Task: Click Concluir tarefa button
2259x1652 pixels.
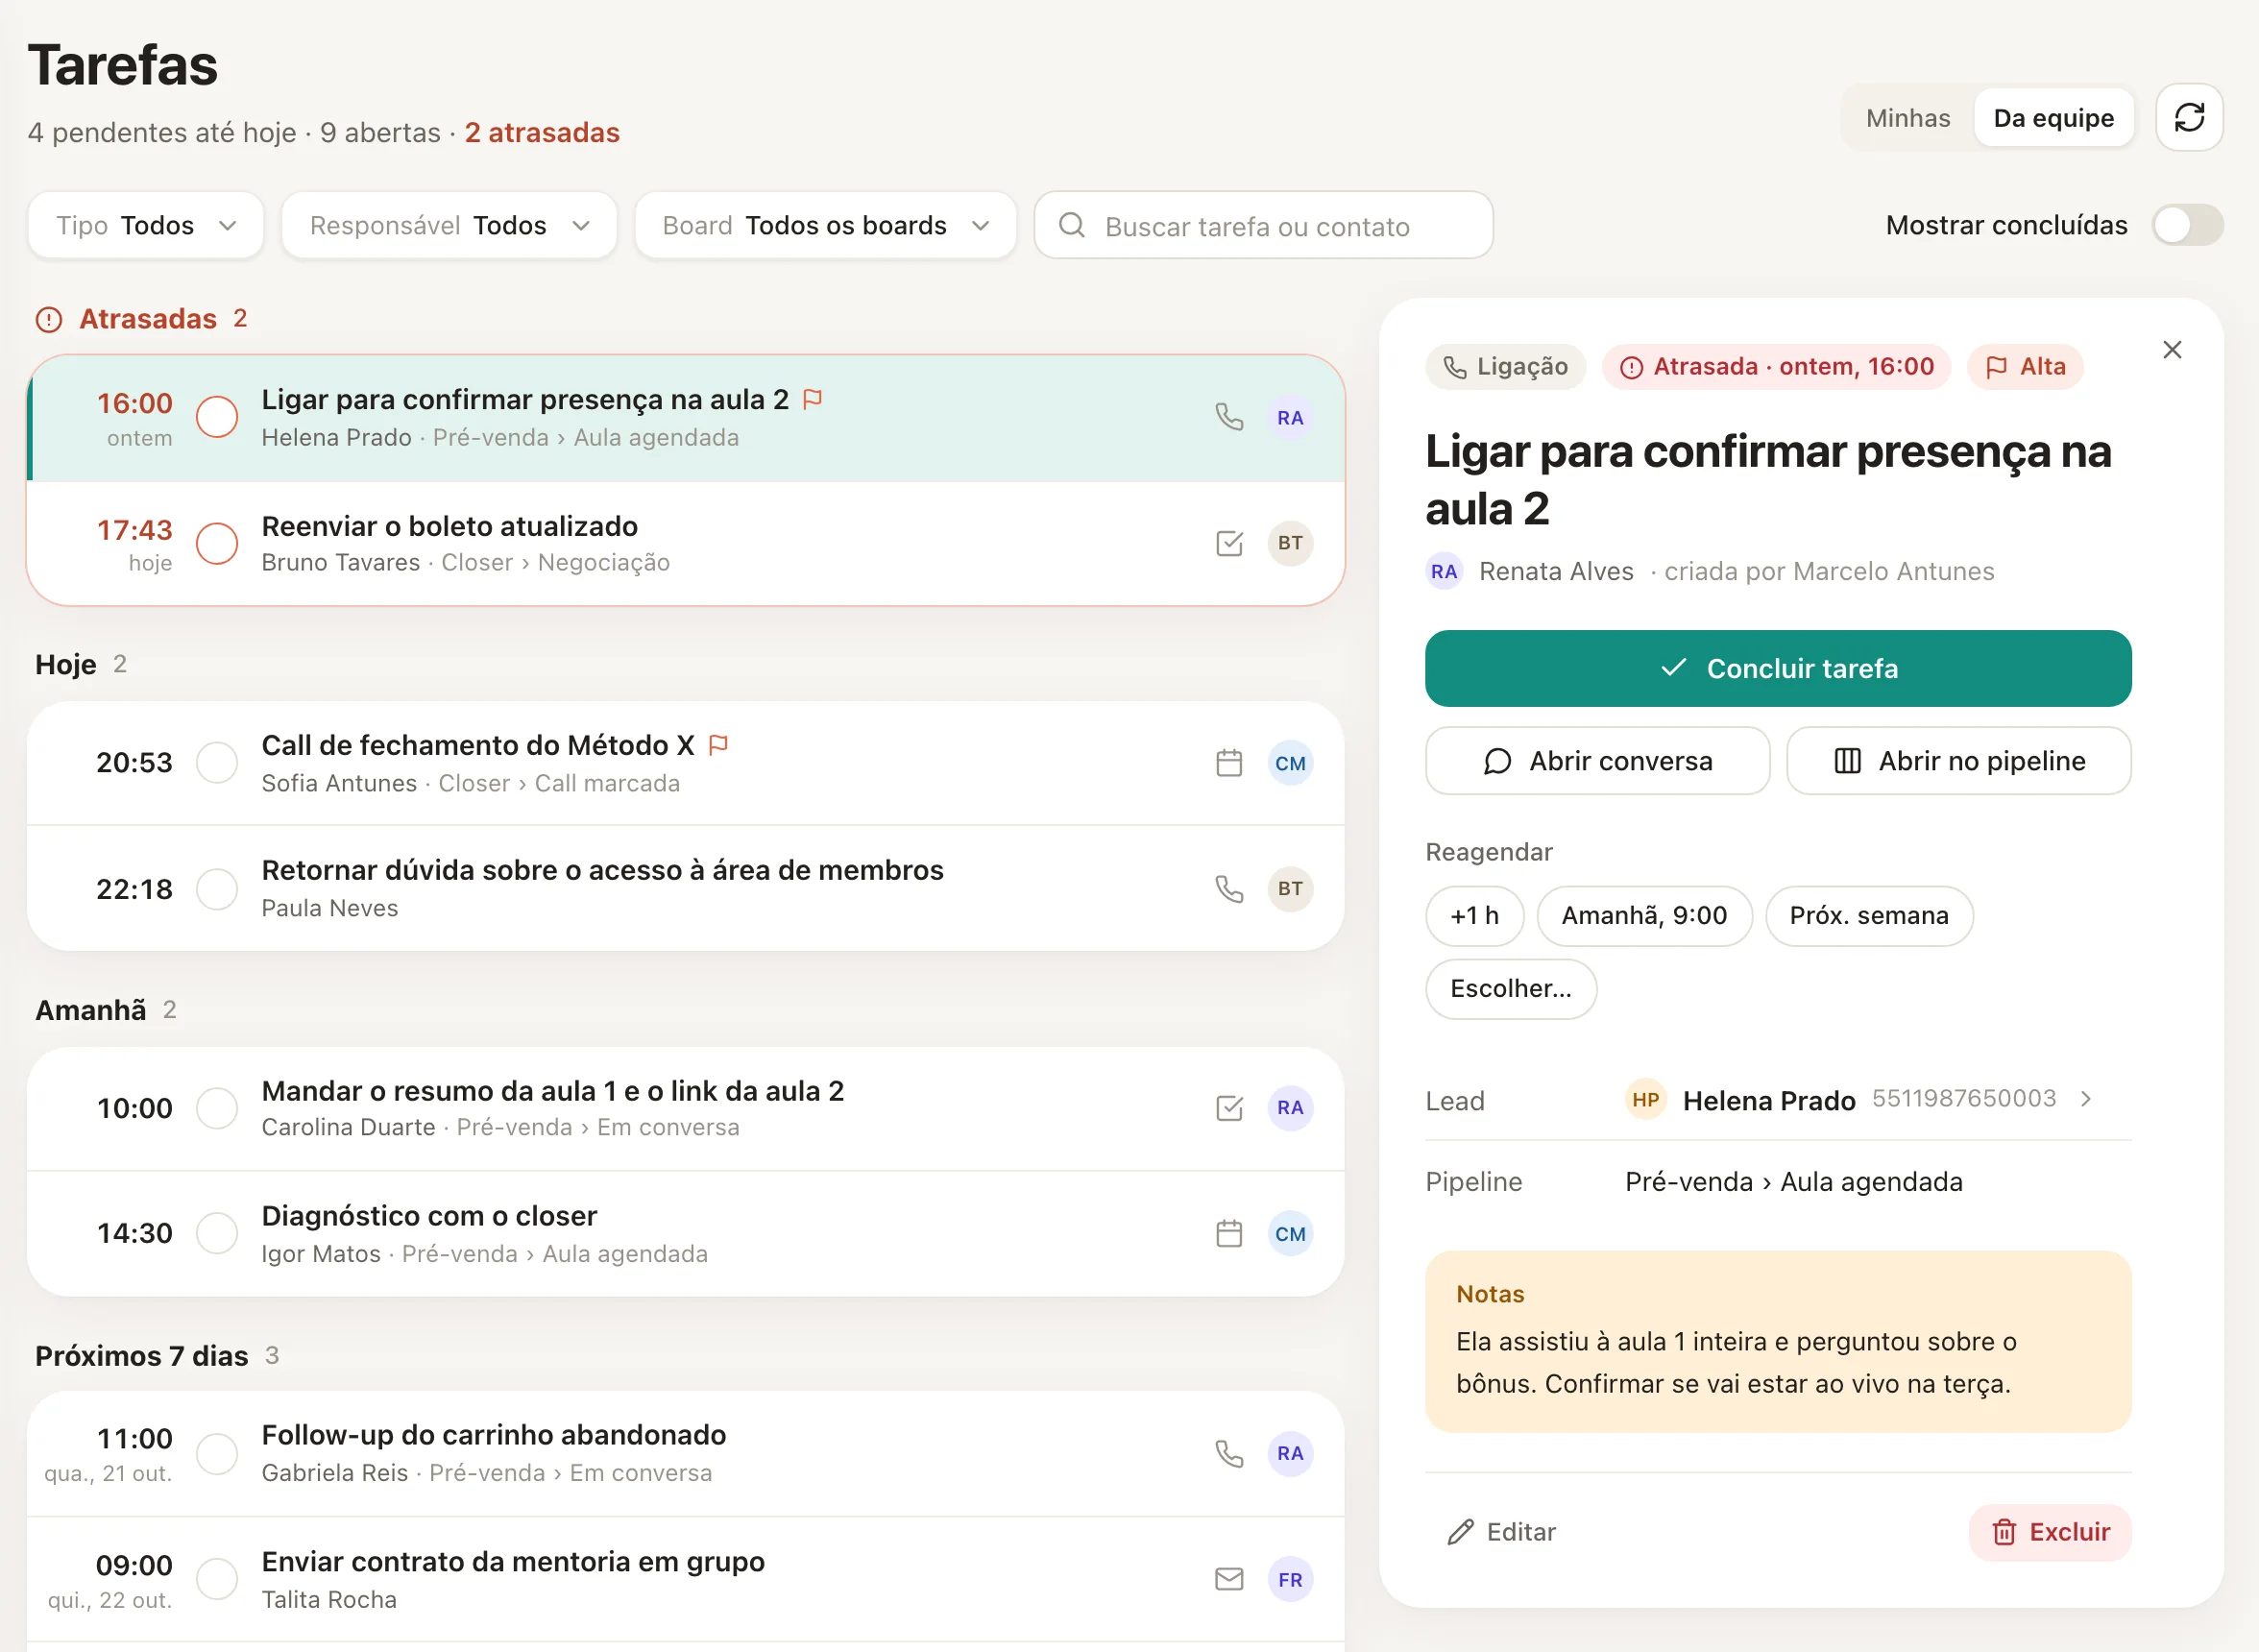Action: click(x=1777, y=668)
